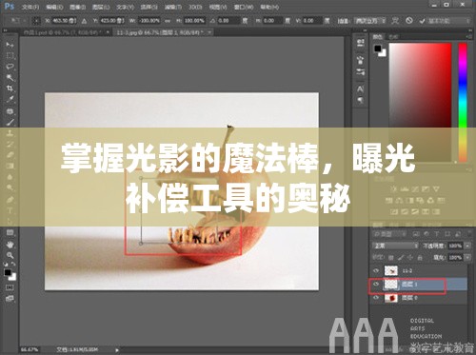
Task: Filter layers by pixel layer icon
Action: (415, 234)
